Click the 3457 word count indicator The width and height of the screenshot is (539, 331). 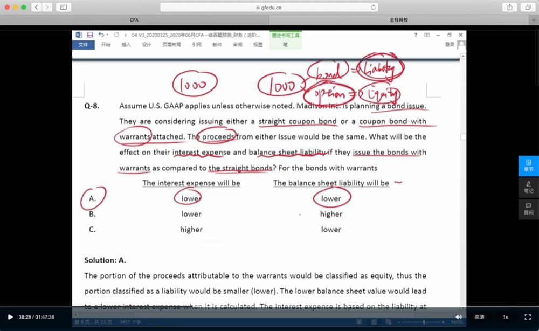coord(130,322)
